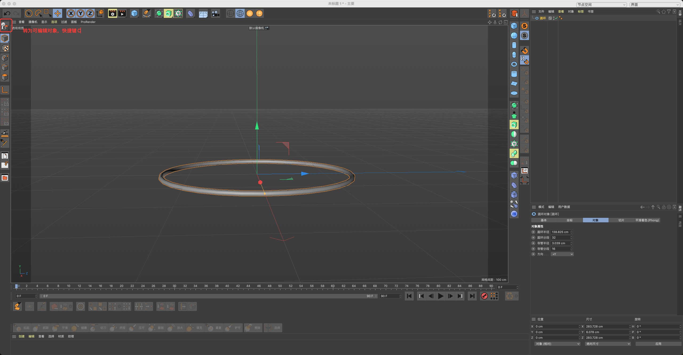
Task: Click the blue cube primitive icon
Action: [134, 13]
